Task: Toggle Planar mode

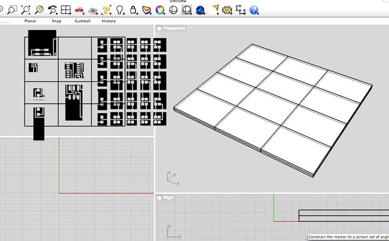Action: (30, 21)
